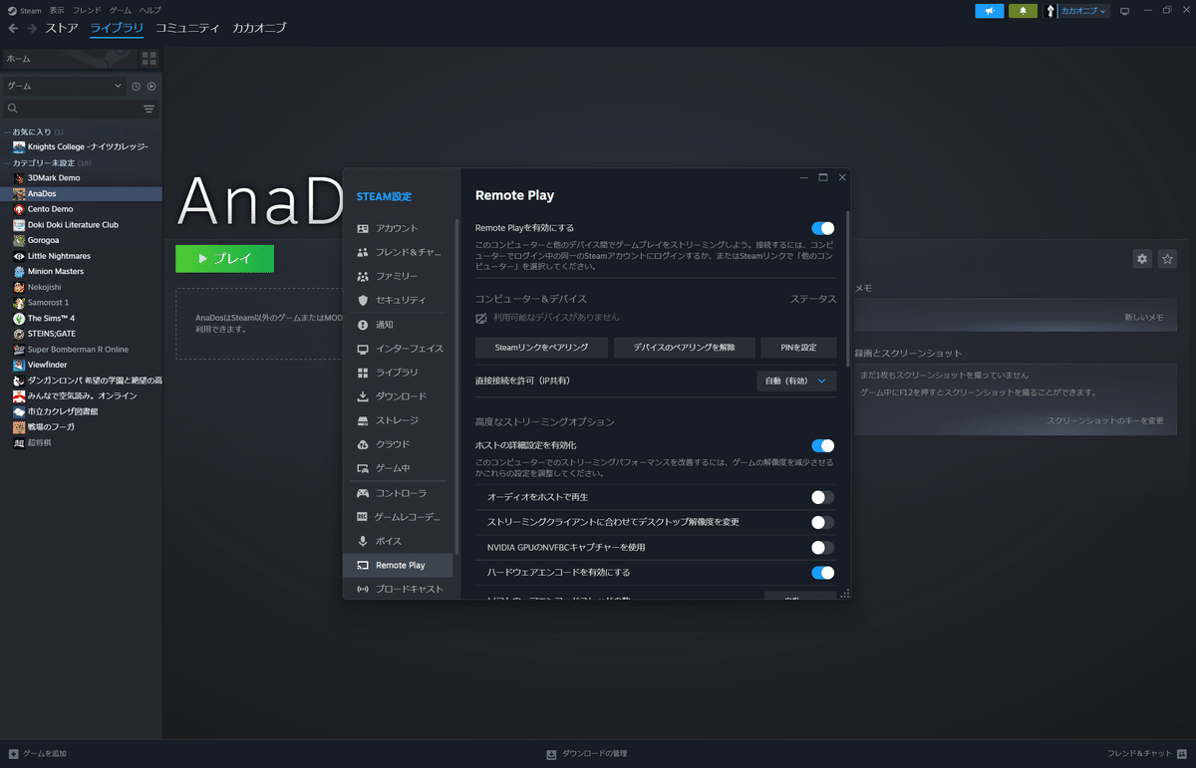Disable ハードウェアエンコードを有効にする switch
The height and width of the screenshot is (768, 1196).
pyautogui.click(x=822, y=573)
